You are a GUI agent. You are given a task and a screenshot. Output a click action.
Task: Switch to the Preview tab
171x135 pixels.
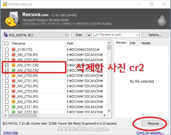coord(121,43)
